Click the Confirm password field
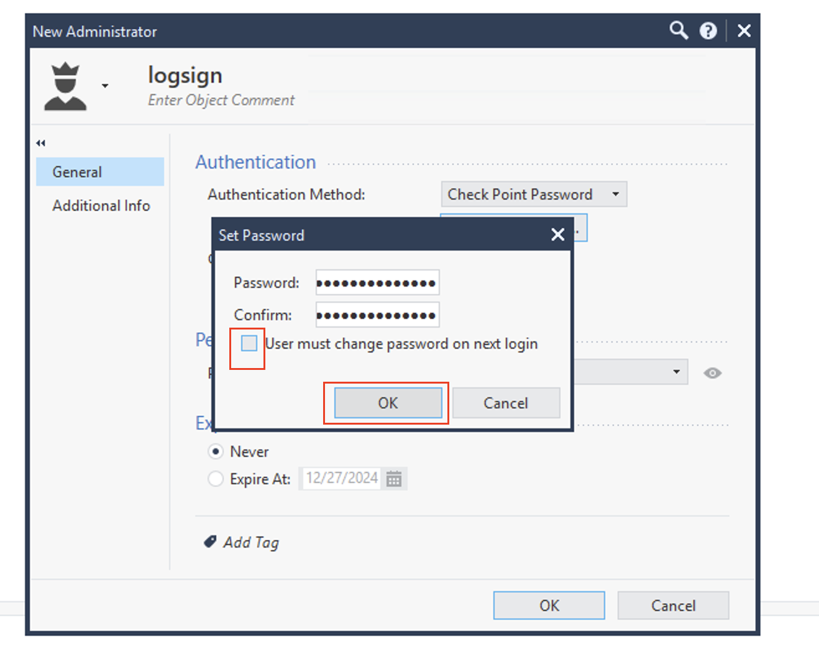Image resolution: width=819 pixels, height=659 pixels. [377, 315]
